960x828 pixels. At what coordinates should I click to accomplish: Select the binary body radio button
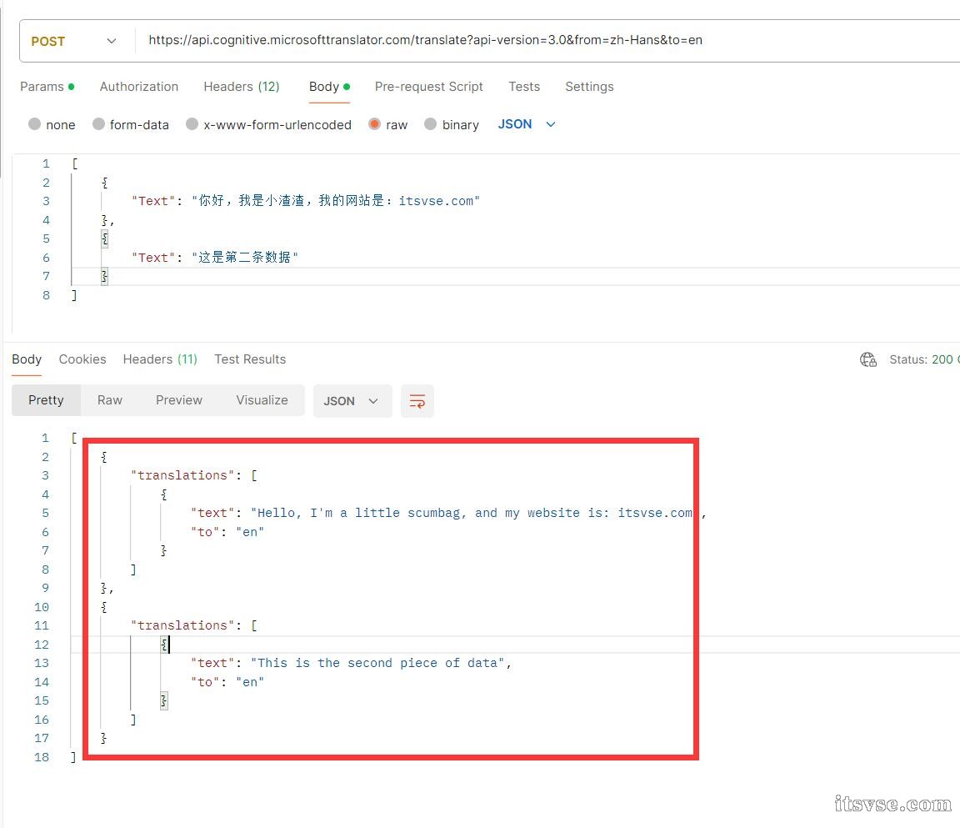[x=431, y=124]
